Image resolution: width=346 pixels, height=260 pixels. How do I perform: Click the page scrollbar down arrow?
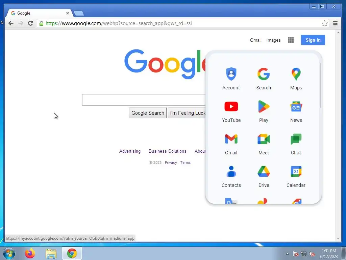coord(338,239)
